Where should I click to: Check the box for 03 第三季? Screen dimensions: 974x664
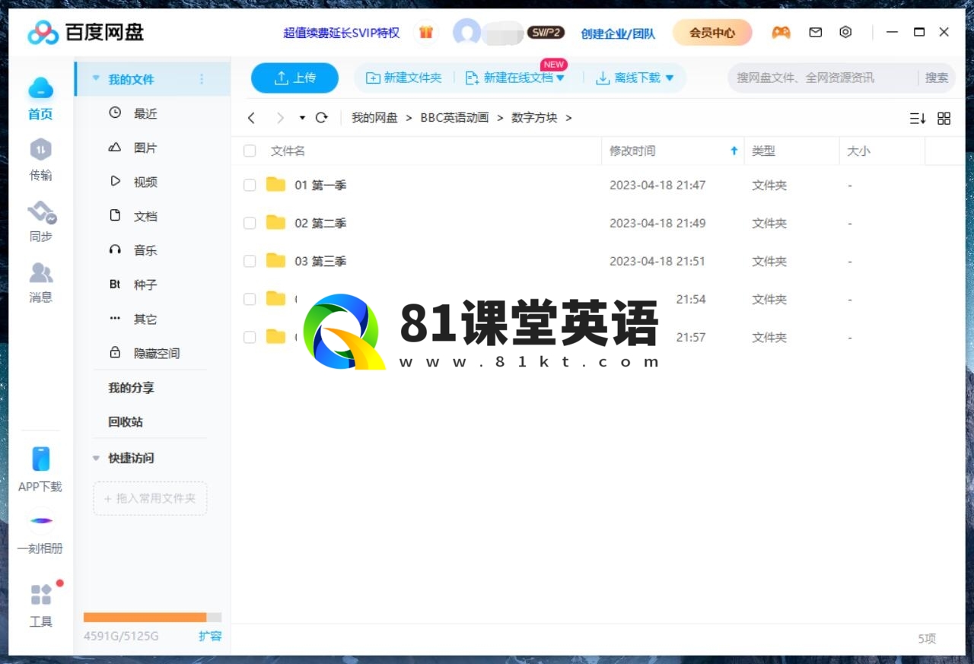pos(250,261)
